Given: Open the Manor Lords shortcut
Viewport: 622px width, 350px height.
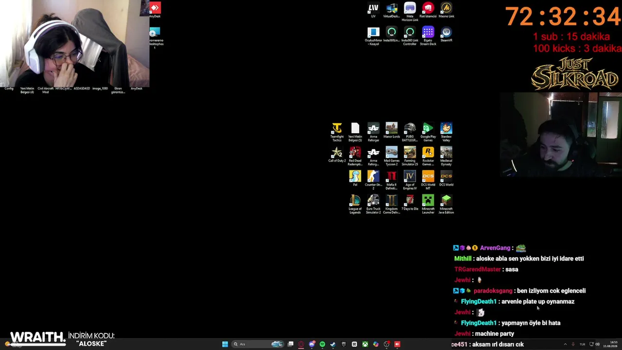Looking at the screenshot, I should point(392,130).
